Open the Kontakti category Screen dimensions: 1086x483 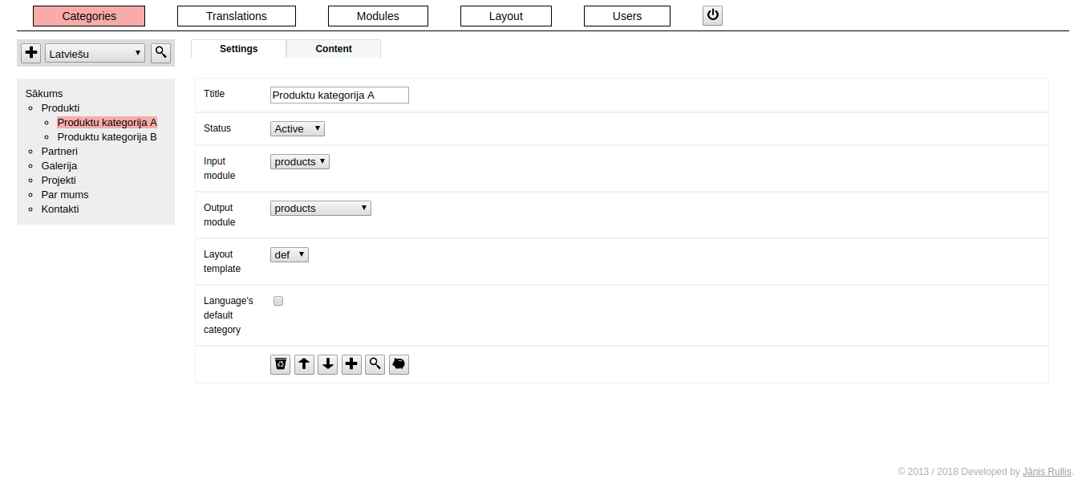tap(60, 209)
